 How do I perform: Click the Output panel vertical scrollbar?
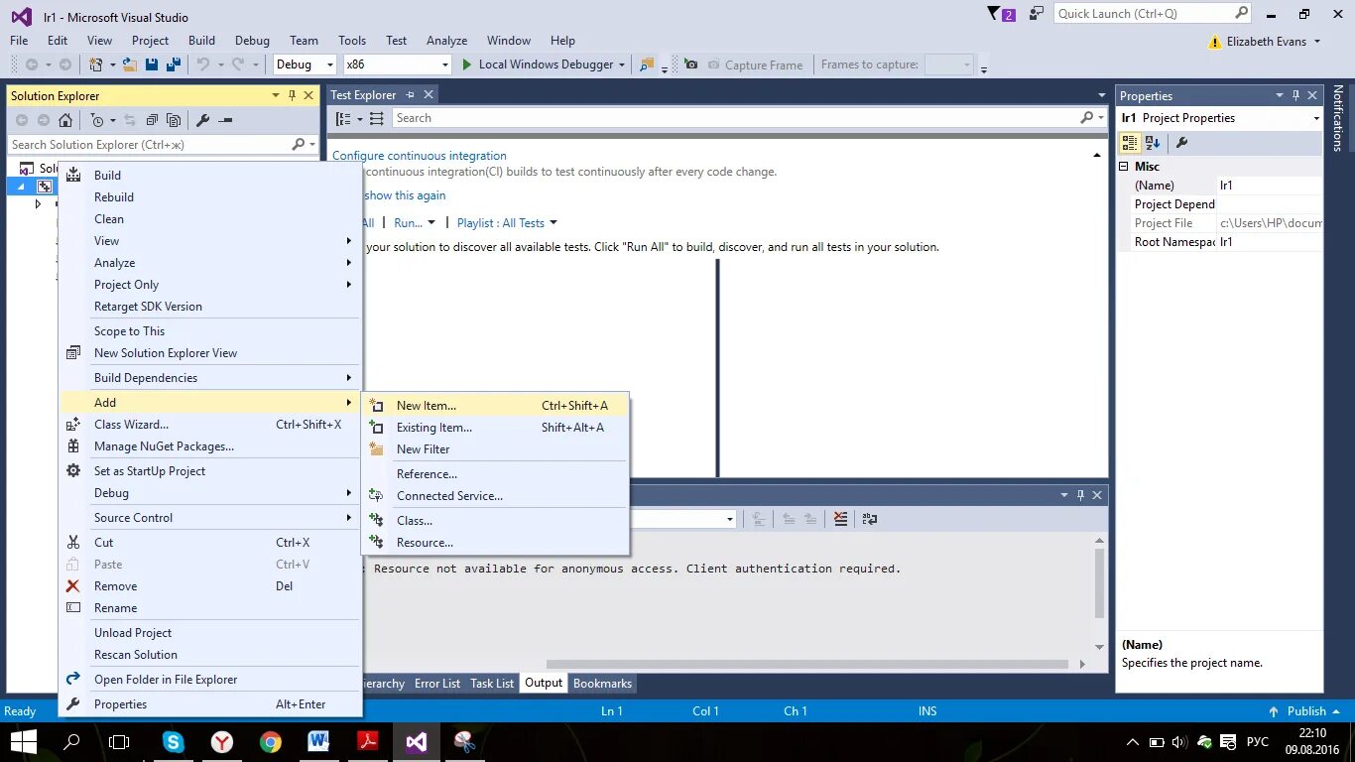[1099, 583]
